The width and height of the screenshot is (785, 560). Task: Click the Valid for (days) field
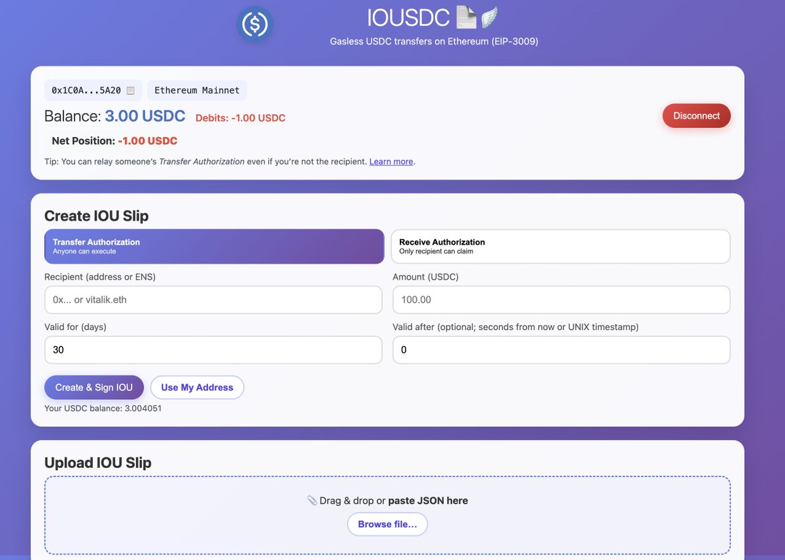pyautogui.click(x=213, y=350)
